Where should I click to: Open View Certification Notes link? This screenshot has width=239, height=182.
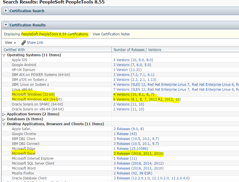coord(111,34)
